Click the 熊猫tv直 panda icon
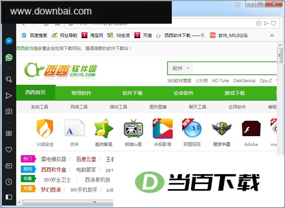The width and height of the screenshot is (285, 208). (x=133, y=129)
